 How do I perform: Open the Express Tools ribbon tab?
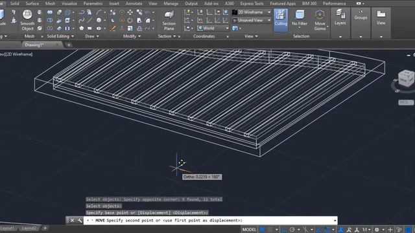[252, 3]
